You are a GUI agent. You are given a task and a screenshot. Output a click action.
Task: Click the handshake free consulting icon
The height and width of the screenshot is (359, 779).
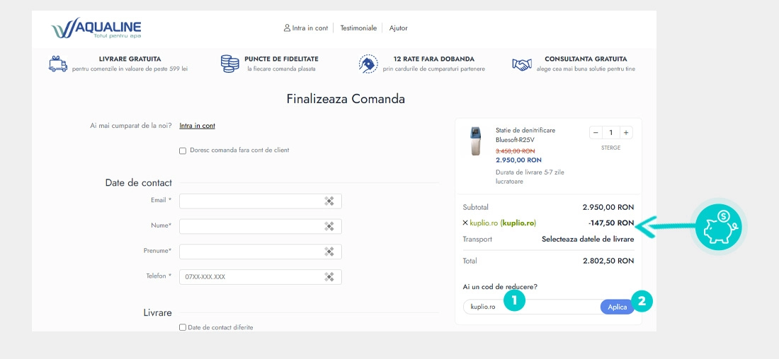point(522,64)
